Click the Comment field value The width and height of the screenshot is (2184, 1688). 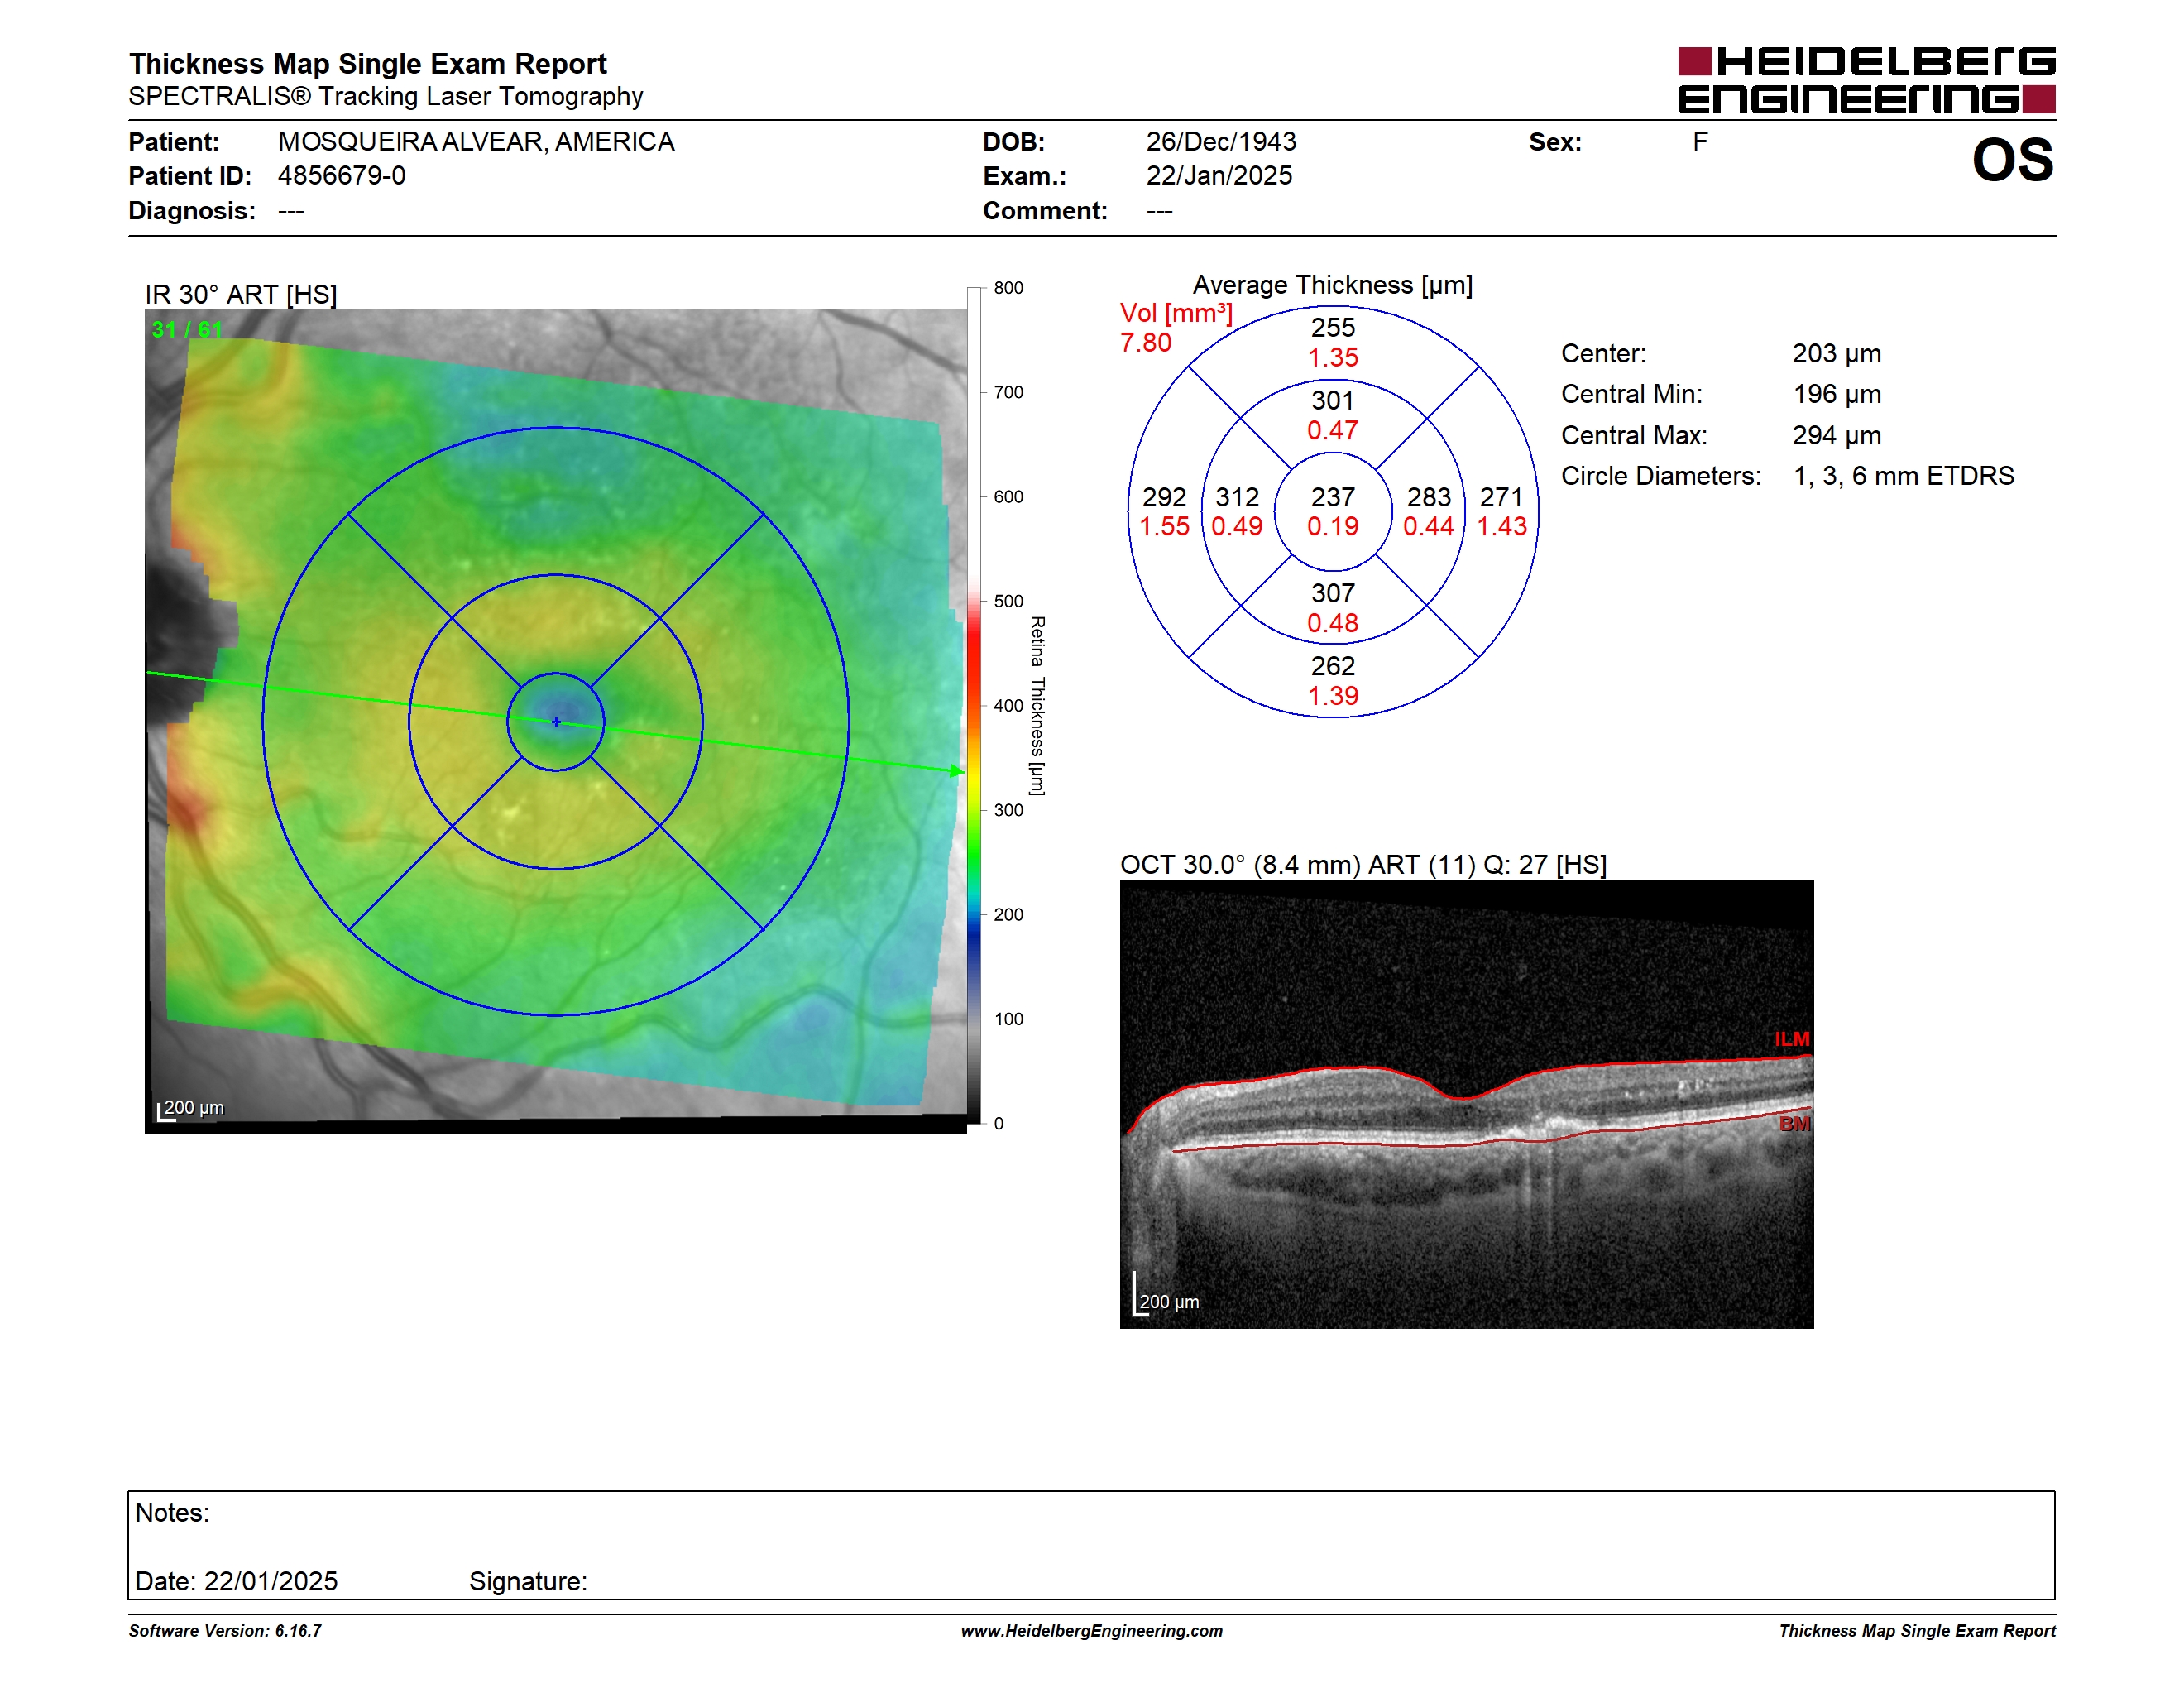click(1159, 211)
